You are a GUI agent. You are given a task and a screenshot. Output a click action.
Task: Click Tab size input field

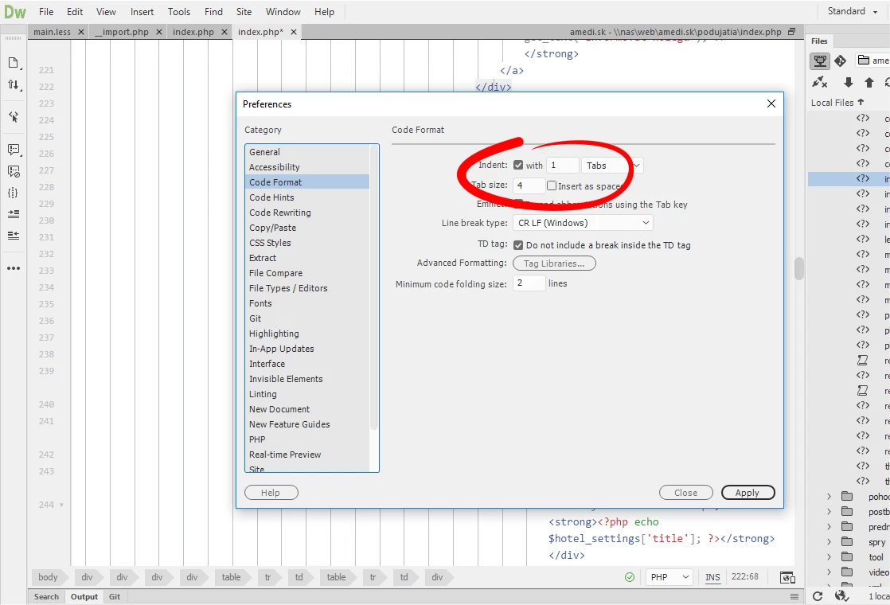[x=529, y=185]
